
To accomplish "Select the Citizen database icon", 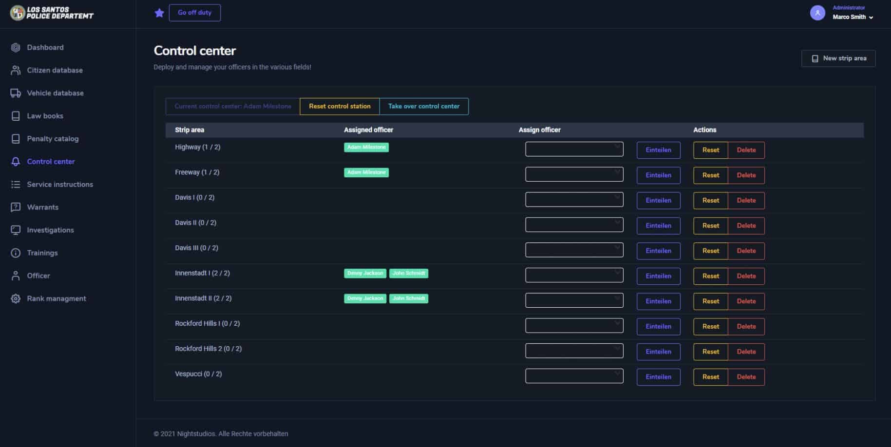I will [x=15, y=70].
